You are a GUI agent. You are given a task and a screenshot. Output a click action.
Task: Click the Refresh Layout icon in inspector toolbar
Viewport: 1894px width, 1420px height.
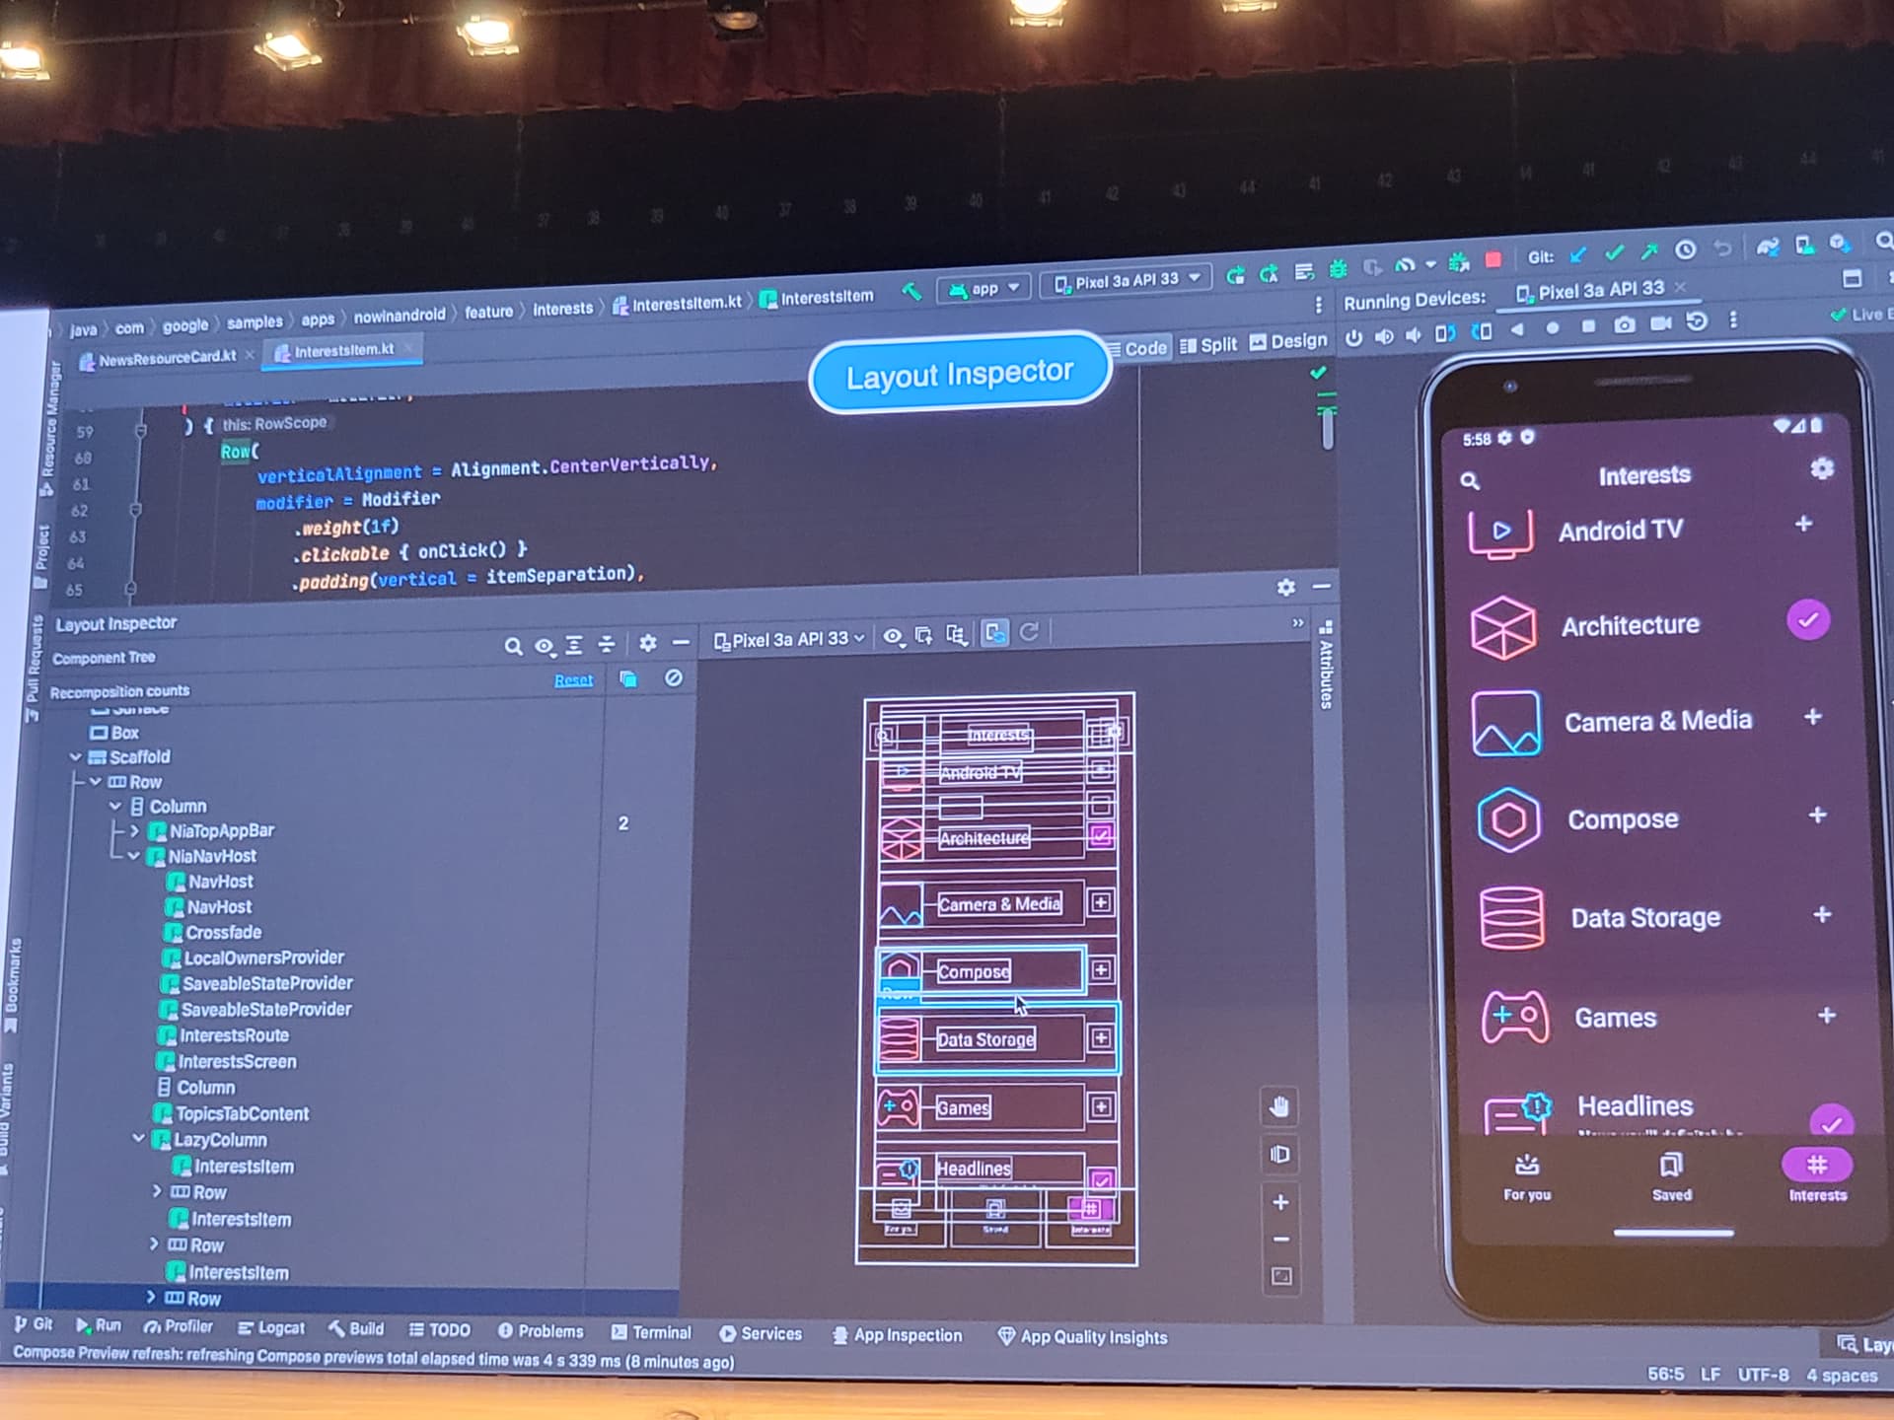pos(1029,632)
